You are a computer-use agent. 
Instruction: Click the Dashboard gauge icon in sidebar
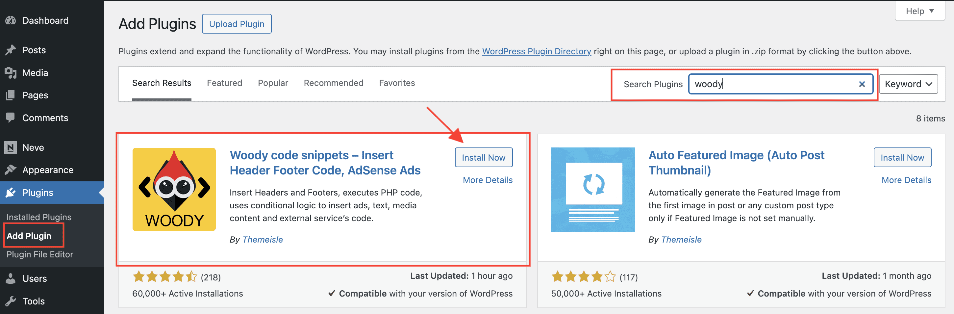[11, 20]
